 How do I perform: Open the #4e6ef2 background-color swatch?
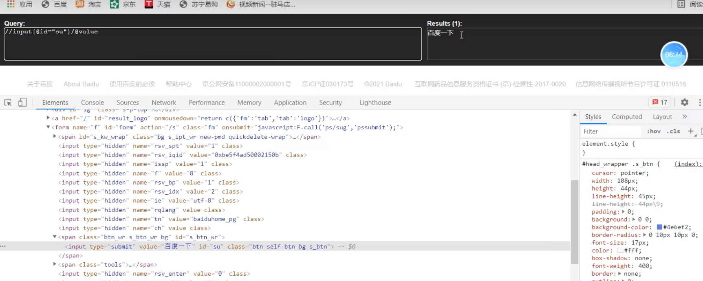click(659, 227)
